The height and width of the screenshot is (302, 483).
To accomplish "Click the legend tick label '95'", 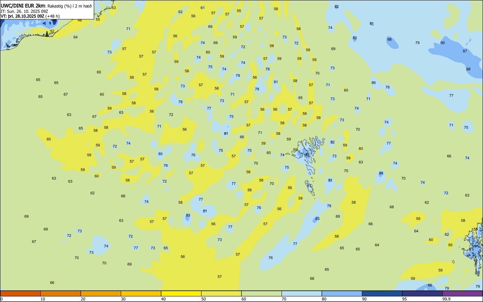I will [x=405, y=299].
